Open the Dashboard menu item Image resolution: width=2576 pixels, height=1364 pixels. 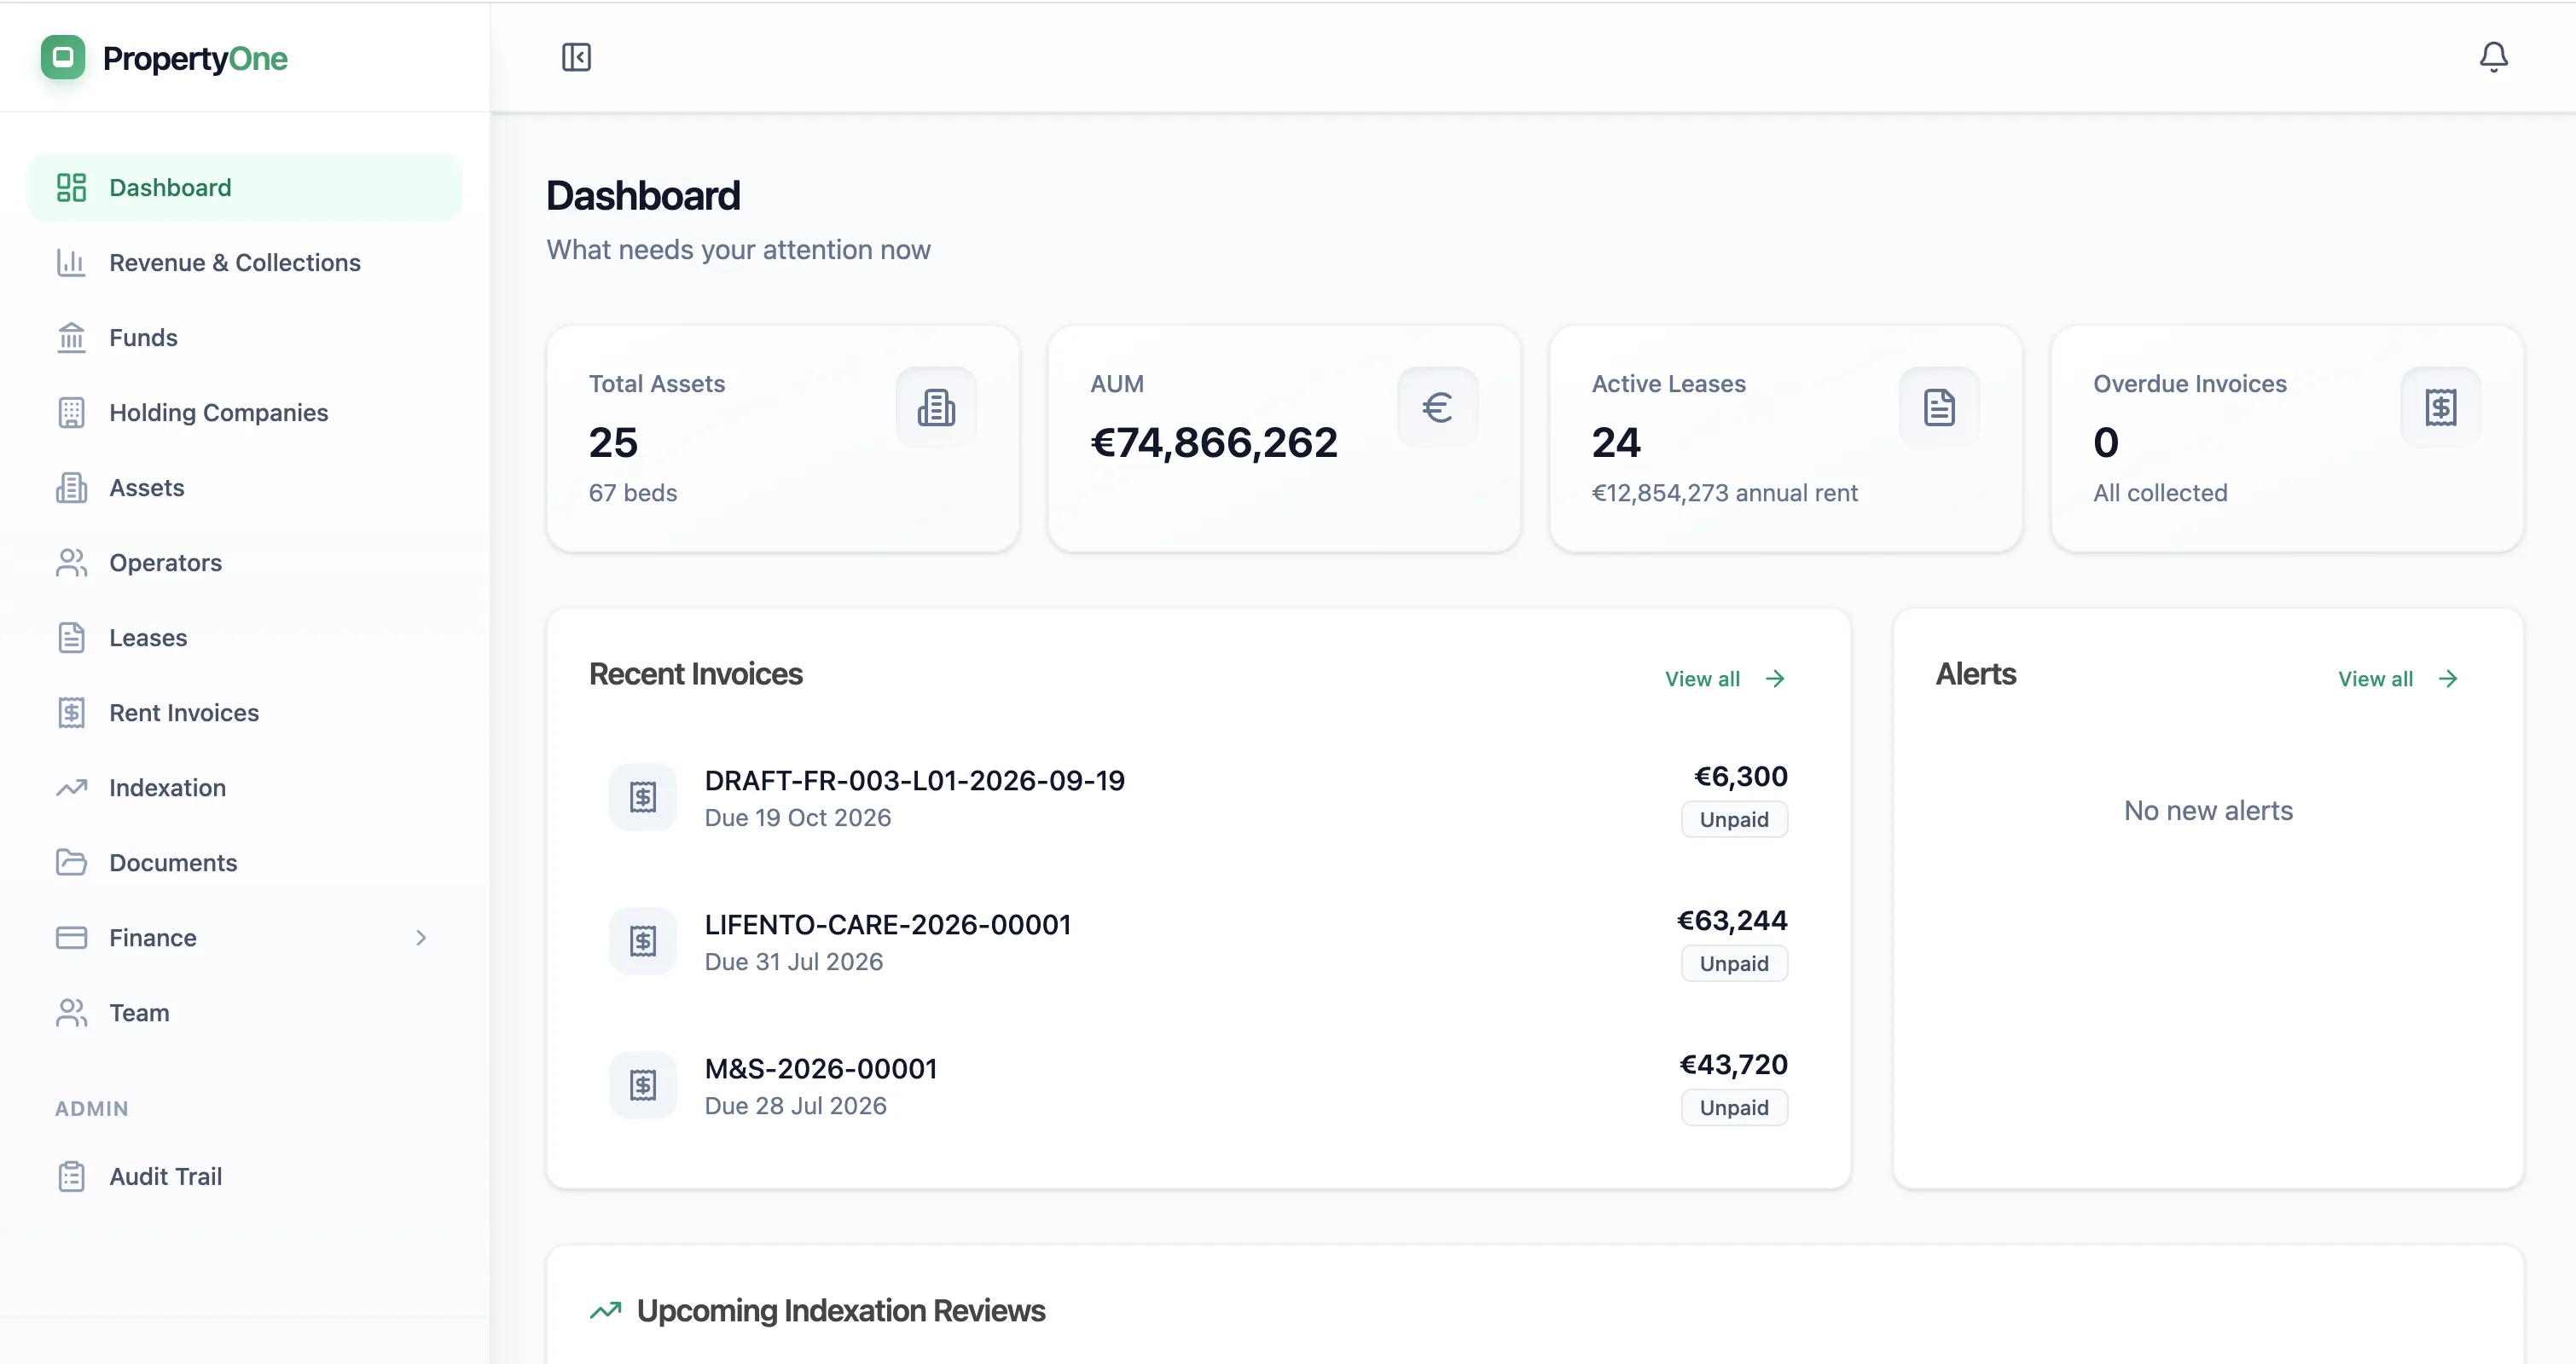pyautogui.click(x=245, y=188)
